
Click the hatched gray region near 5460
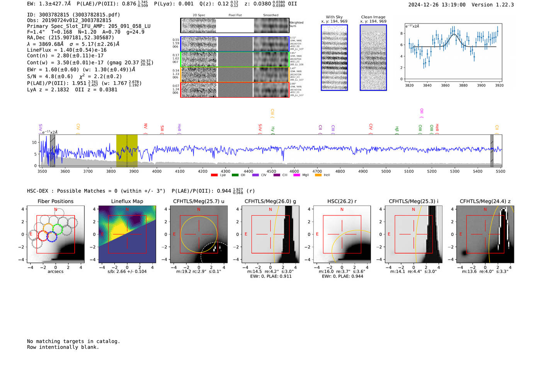492,151
